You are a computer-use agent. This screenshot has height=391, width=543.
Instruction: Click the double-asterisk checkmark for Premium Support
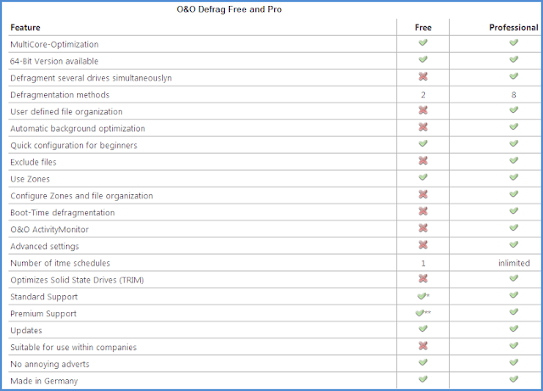(x=423, y=313)
